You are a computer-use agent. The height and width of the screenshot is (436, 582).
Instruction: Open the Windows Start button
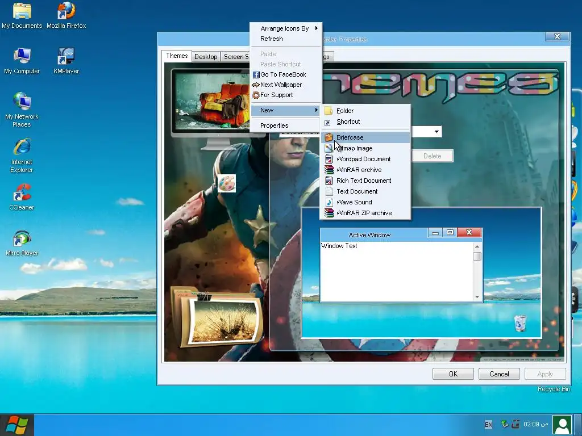pyautogui.click(x=17, y=425)
